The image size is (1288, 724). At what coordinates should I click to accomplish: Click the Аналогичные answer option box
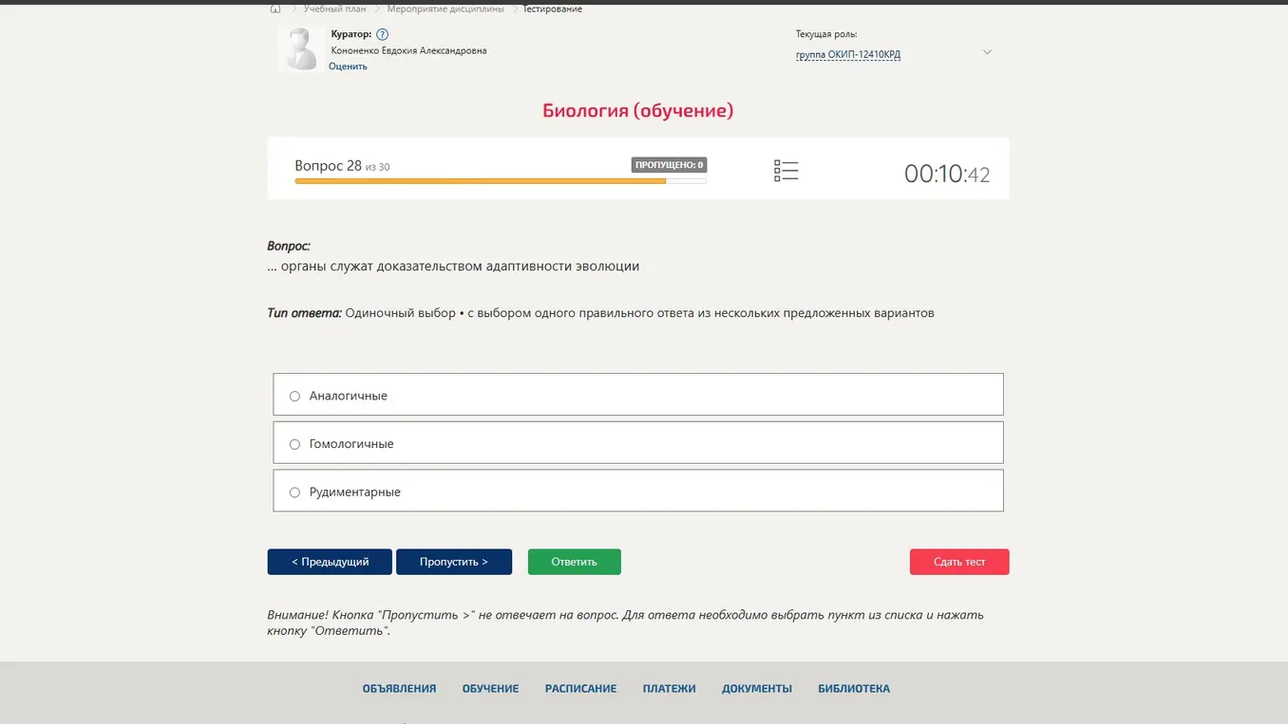click(638, 395)
